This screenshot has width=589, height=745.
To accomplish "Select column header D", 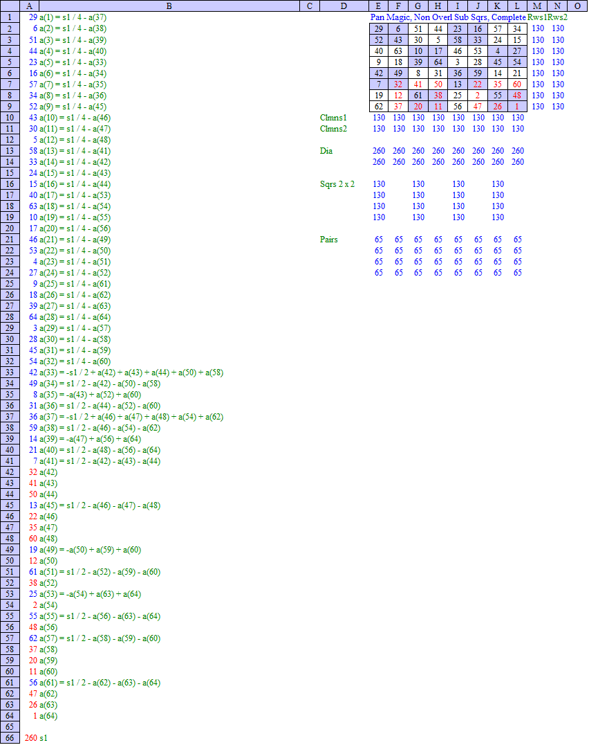I will pyautogui.click(x=344, y=6).
